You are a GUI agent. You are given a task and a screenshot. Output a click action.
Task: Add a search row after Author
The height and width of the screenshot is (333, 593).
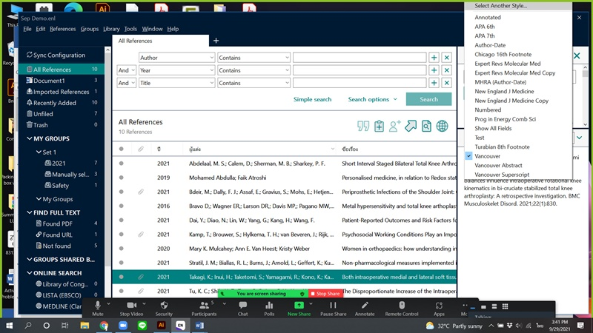(434, 58)
